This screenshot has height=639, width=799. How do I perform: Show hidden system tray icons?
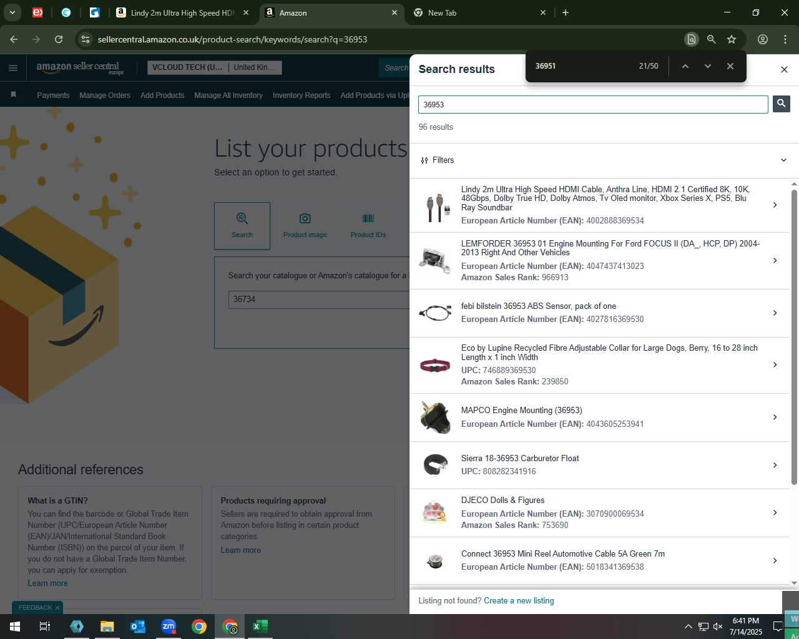688,627
